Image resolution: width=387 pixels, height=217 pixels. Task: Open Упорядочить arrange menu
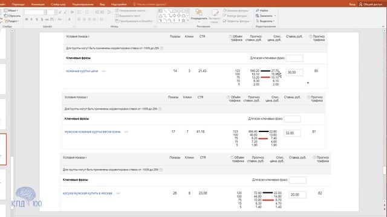[x=199, y=16]
